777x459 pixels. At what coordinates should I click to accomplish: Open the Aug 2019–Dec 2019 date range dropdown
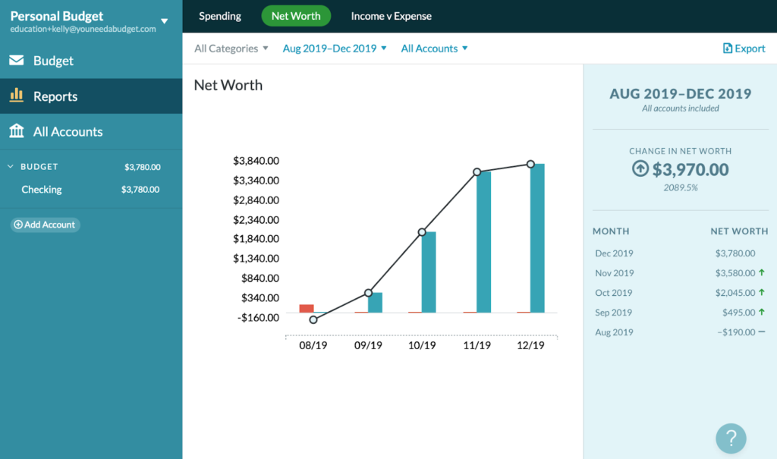[335, 48]
